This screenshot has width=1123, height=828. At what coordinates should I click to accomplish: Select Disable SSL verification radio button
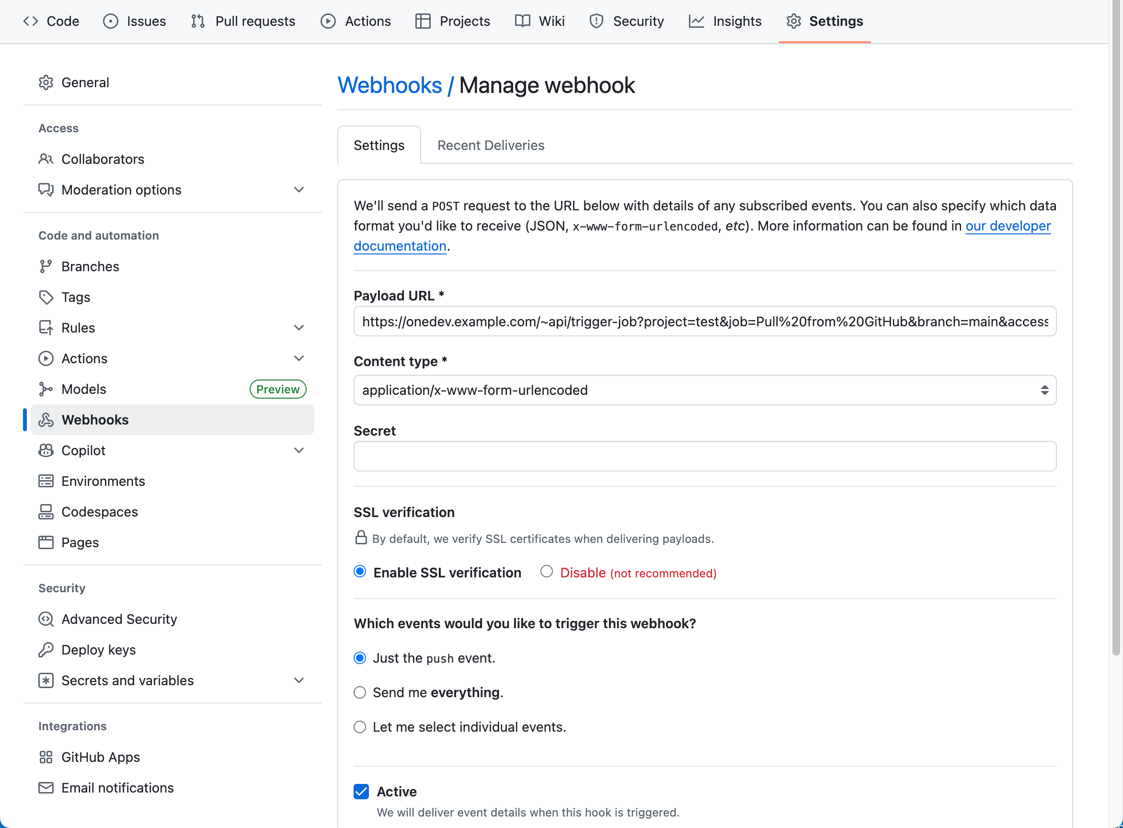546,571
